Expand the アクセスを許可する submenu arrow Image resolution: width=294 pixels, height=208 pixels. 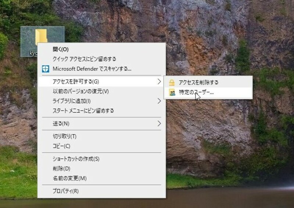(159, 81)
